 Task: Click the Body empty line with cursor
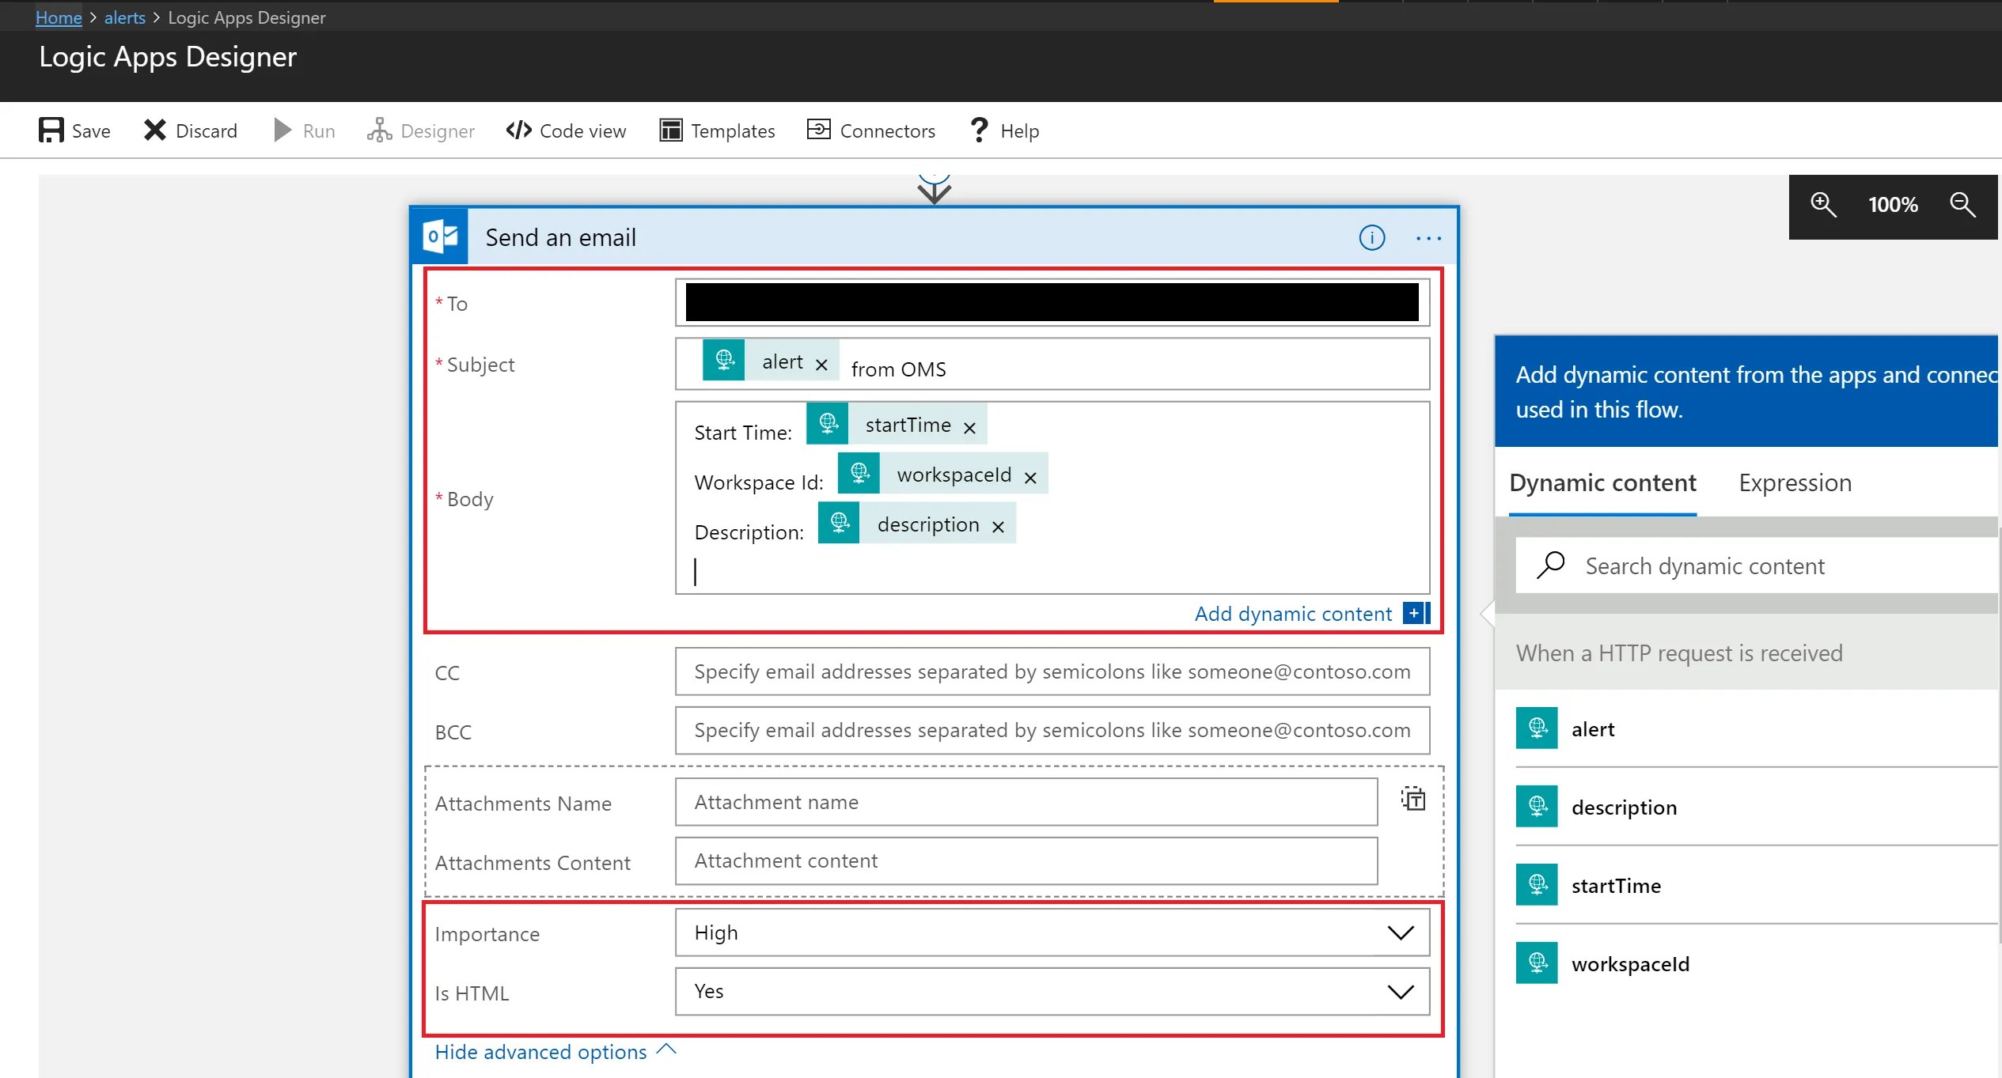1052,571
